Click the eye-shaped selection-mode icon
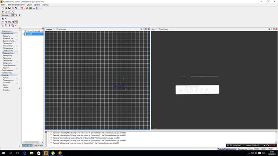278x156 pixels. [3, 12]
